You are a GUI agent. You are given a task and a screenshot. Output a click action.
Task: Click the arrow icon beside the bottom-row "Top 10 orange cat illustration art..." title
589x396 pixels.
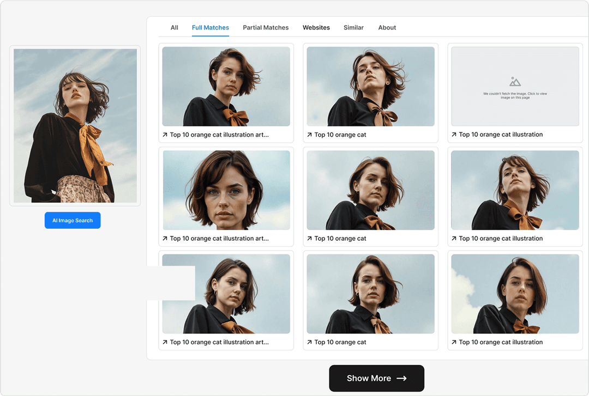point(165,342)
